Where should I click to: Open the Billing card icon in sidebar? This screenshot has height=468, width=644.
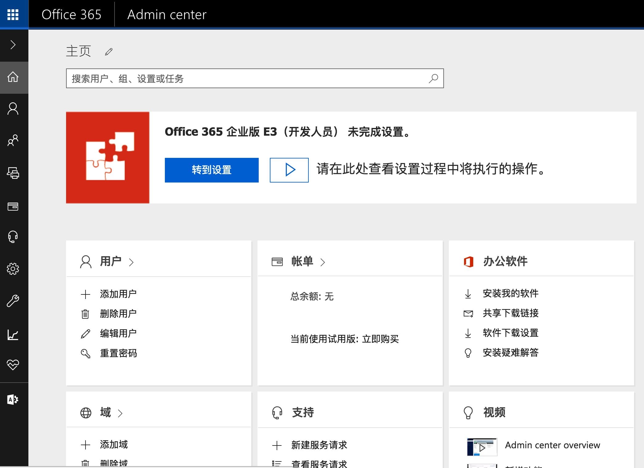pos(13,206)
